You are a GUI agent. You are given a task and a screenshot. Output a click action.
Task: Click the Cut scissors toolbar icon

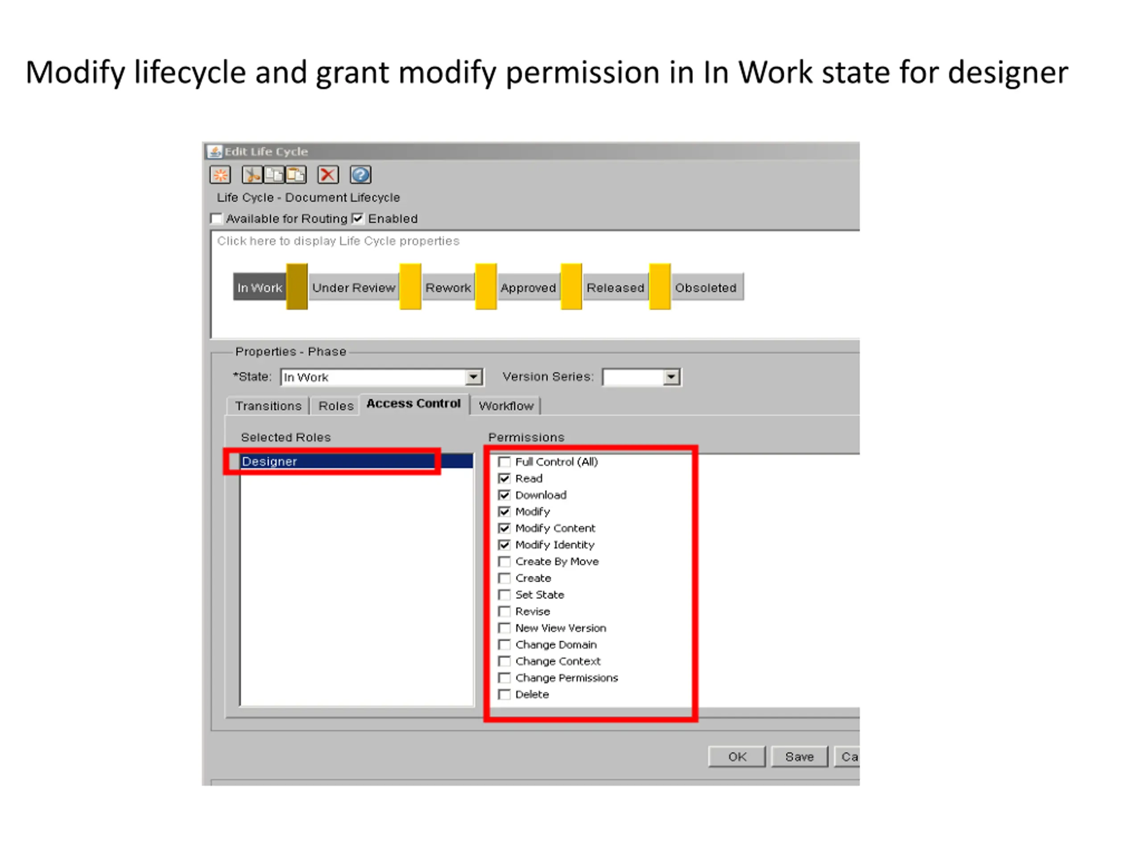pos(252,175)
